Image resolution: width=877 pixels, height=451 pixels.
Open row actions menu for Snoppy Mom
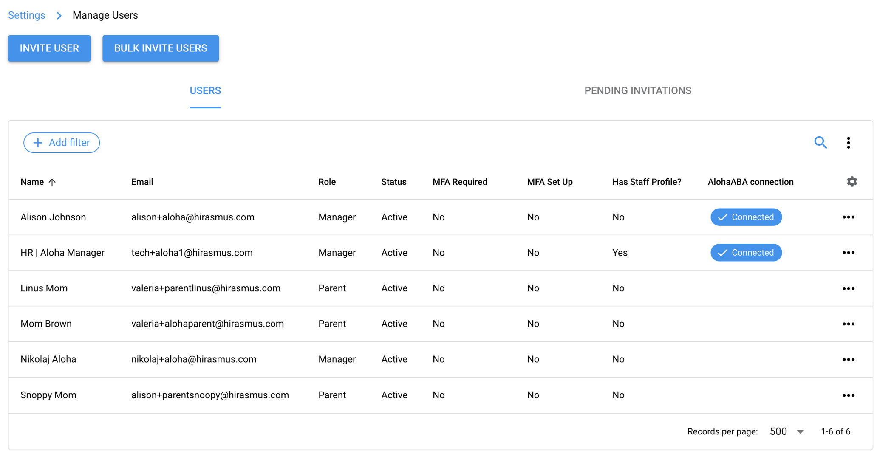pyautogui.click(x=849, y=395)
